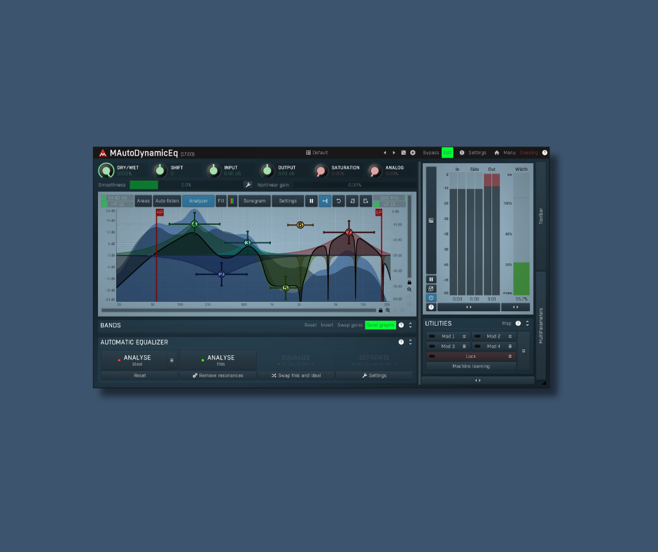
Task: Go to previous preset arrow
Action: click(x=385, y=153)
